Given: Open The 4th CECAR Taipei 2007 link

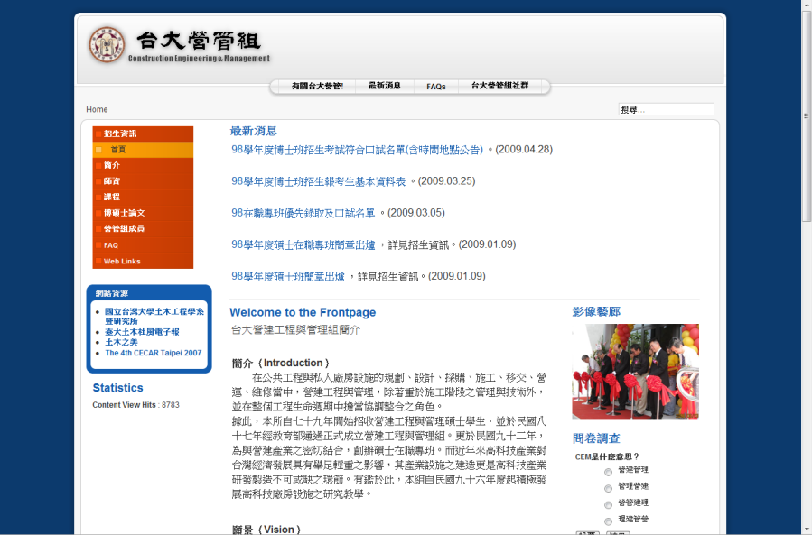Looking at the screenshot, I should [154, 353].
